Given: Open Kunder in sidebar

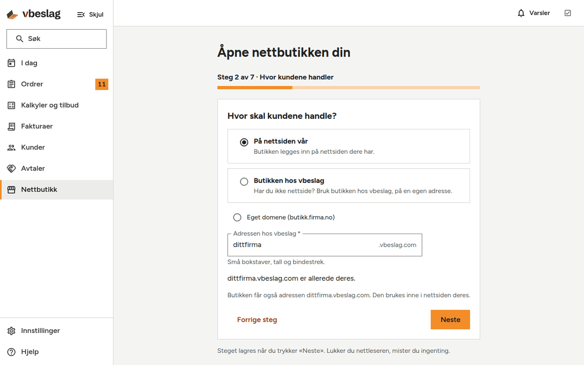Looking at the screenshot, I should (x=56, y=147).
